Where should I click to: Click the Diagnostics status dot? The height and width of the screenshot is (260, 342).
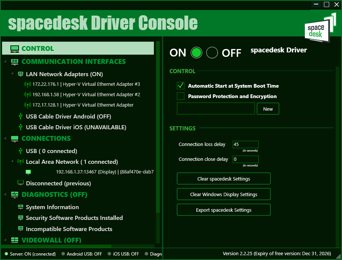coord(146,254)
